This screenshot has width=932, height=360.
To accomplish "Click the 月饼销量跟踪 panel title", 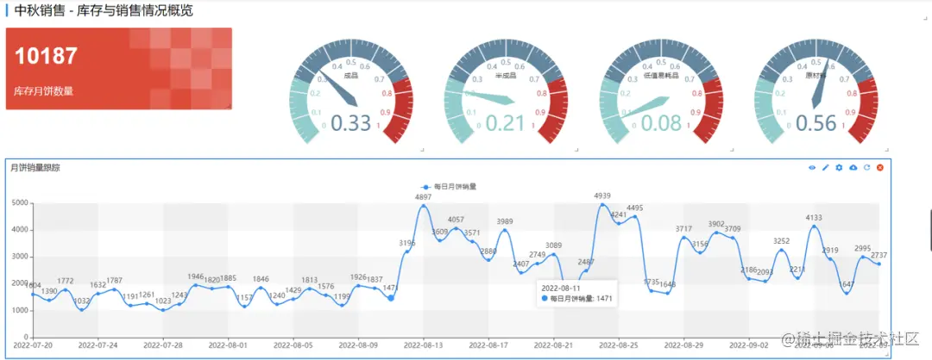I will (35, 168).
